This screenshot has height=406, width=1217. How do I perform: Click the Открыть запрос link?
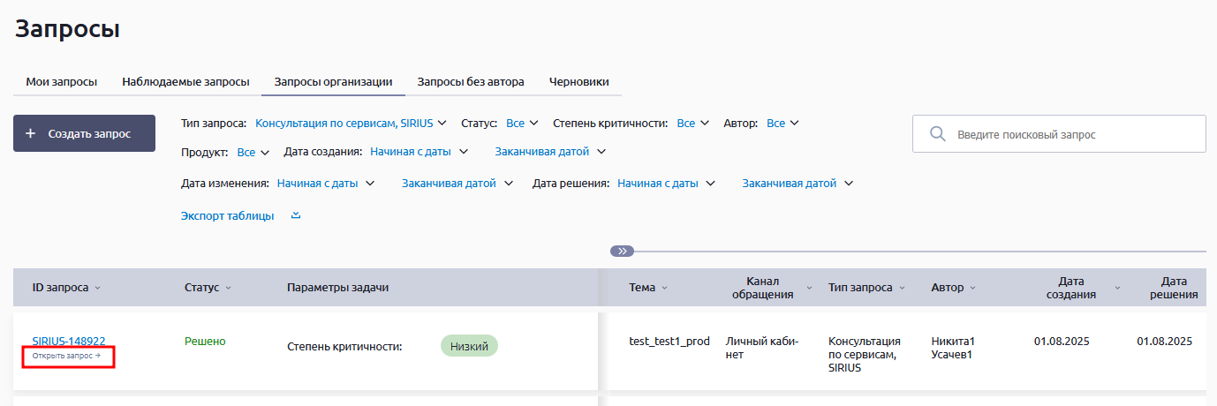[66, 356]
